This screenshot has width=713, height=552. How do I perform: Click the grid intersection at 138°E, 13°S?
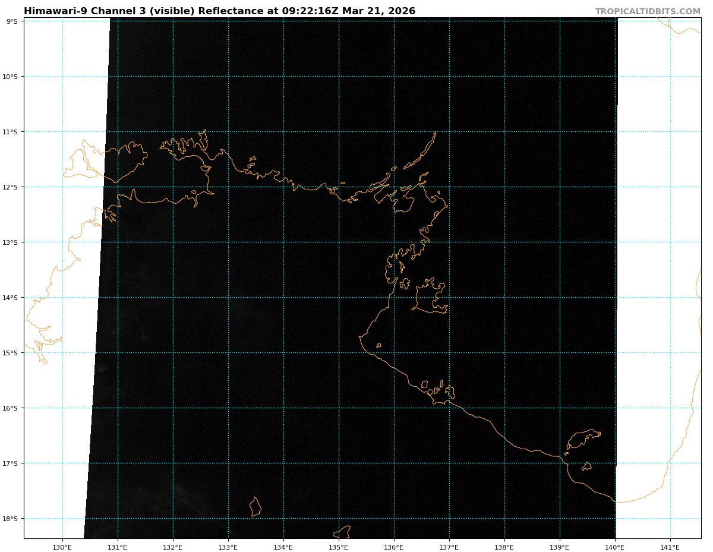point(504,242)
